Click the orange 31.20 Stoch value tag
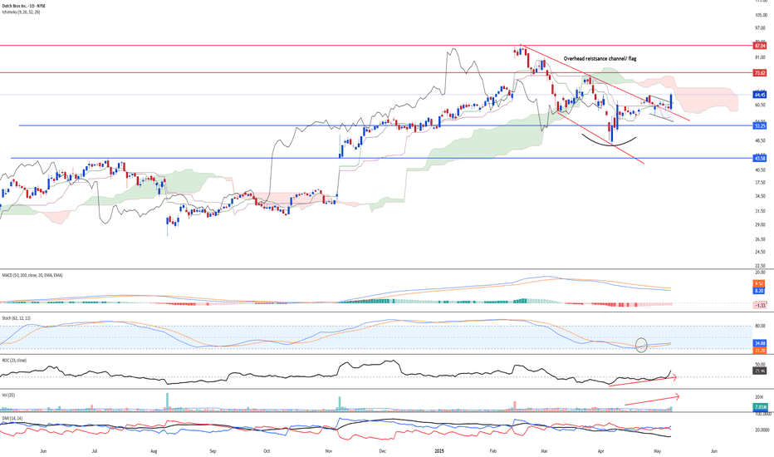Image resolution: width=774 pixels, height=457 pixels. (x=760, y=351)
